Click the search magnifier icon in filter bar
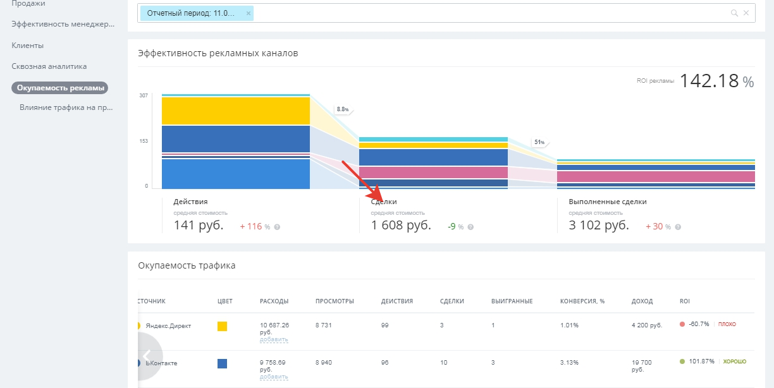 coord(734,13)
